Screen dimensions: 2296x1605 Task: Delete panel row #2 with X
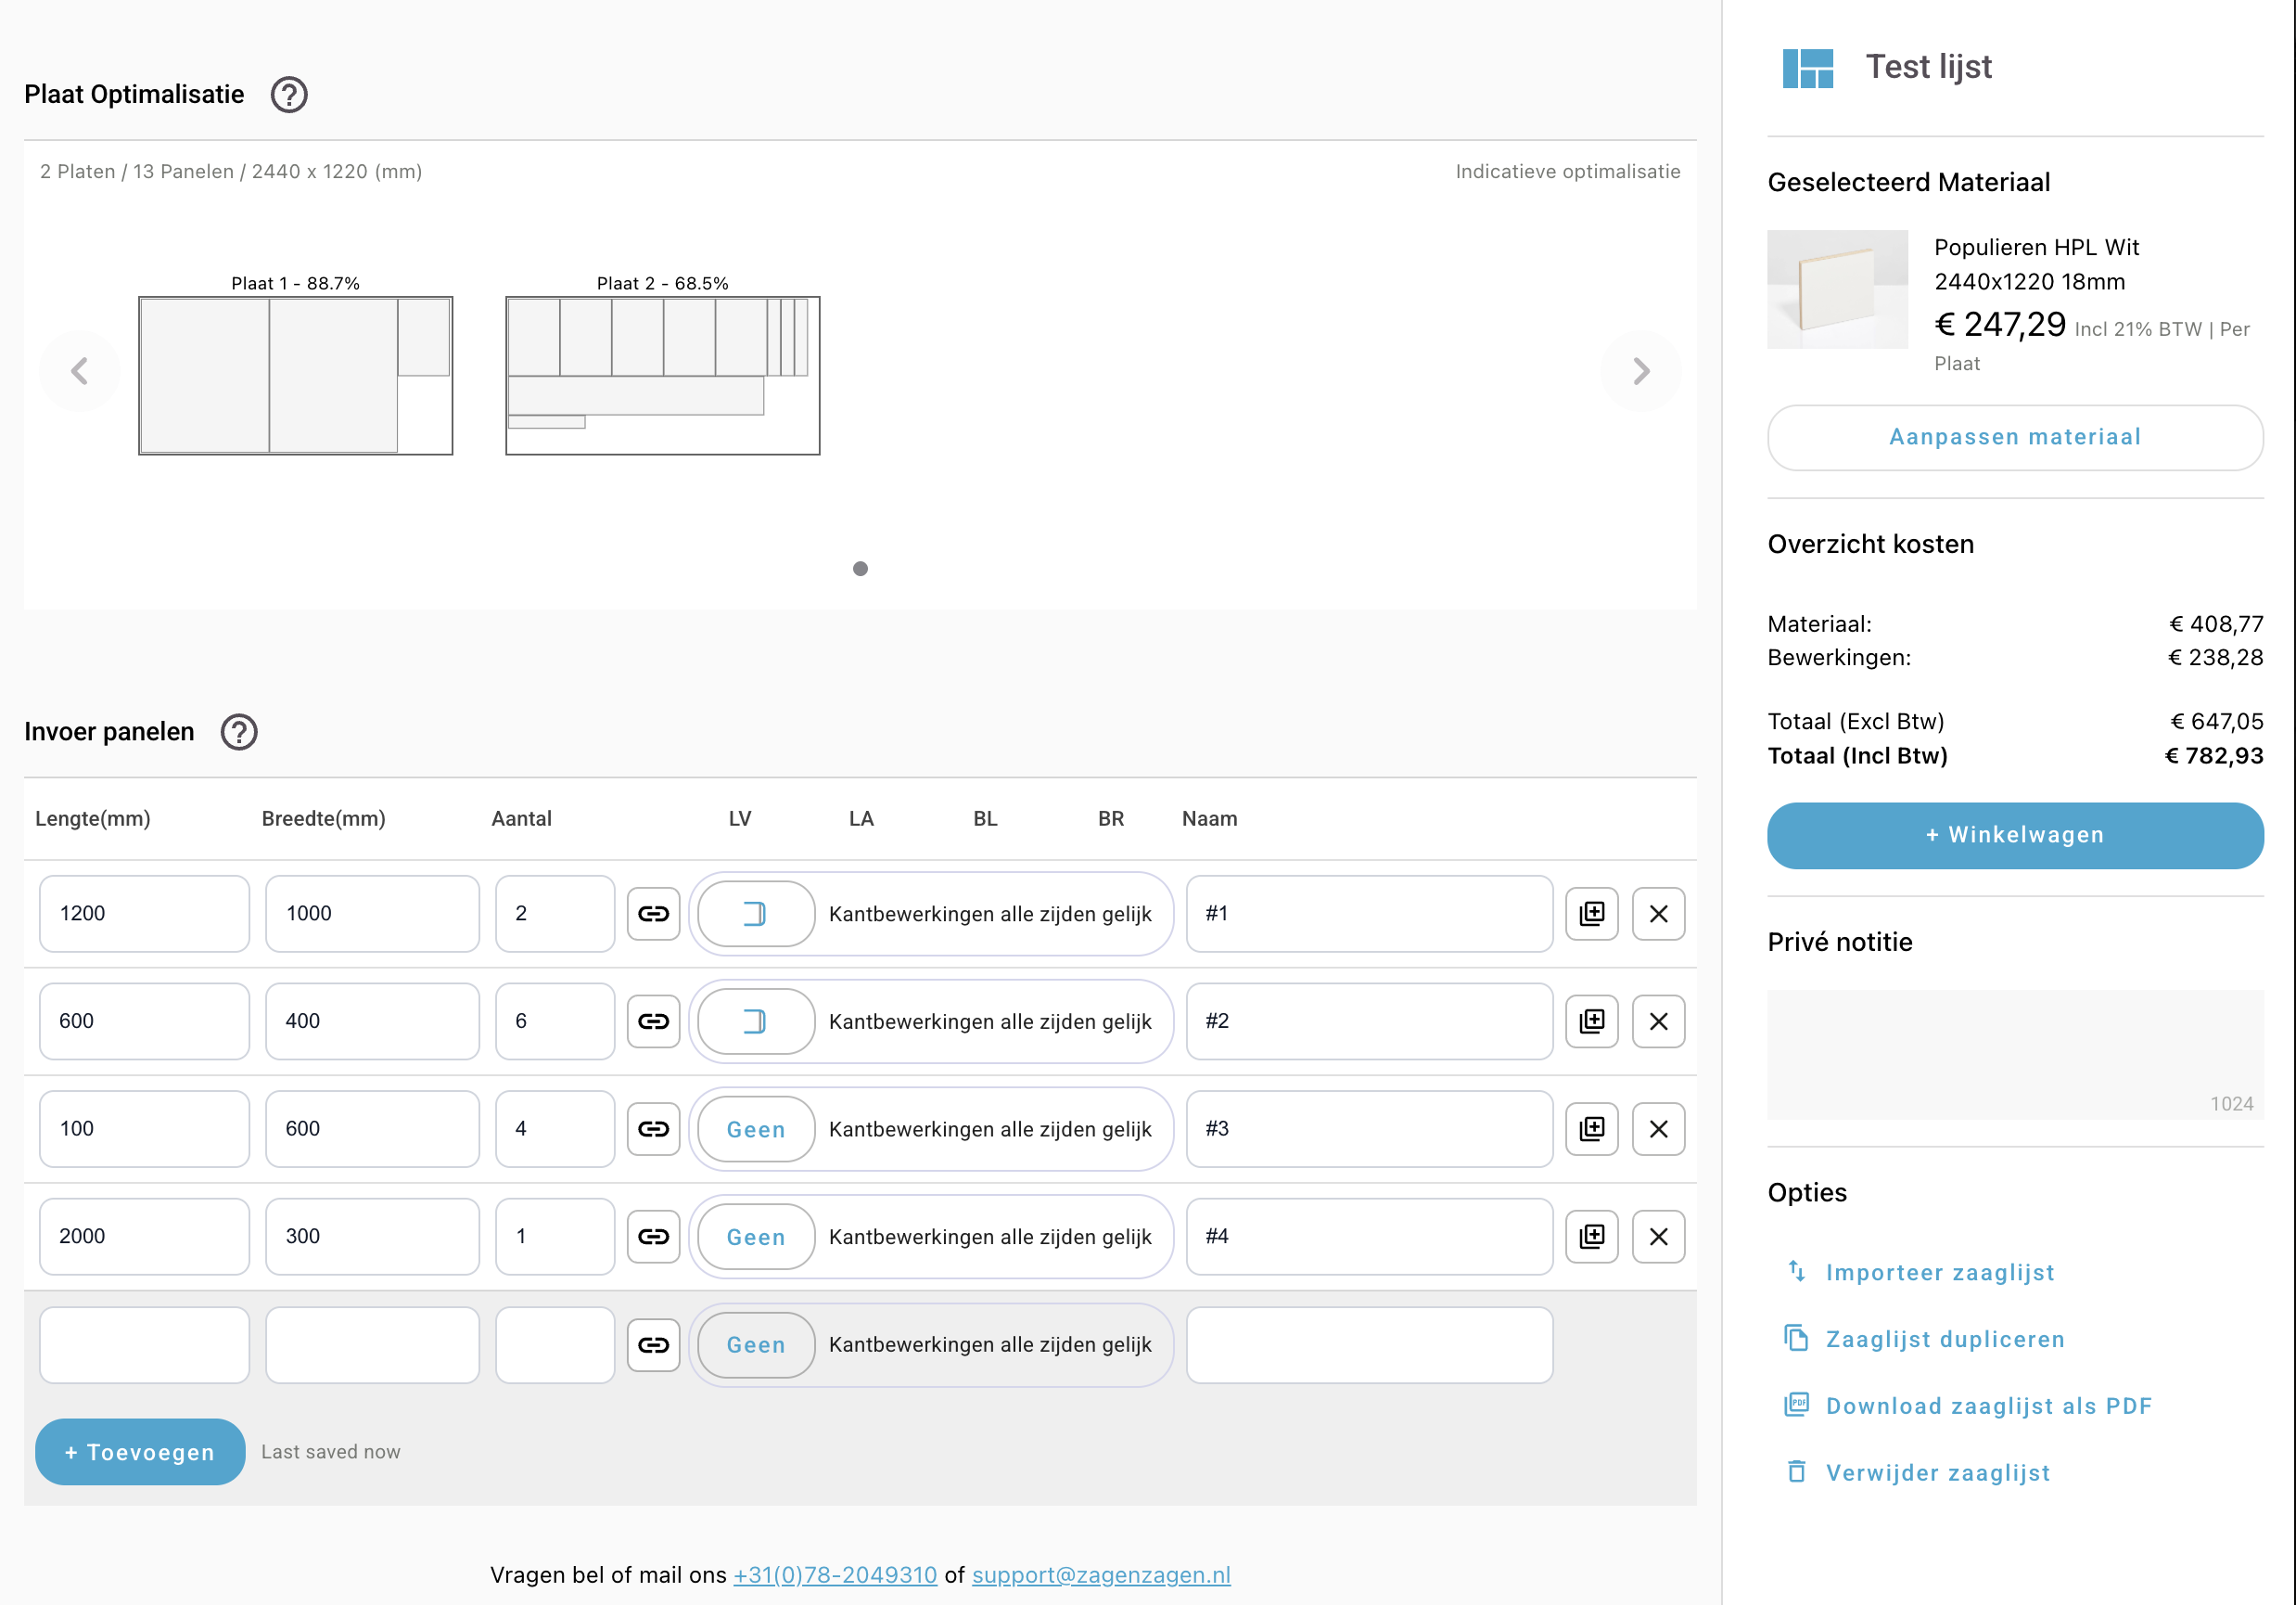[1658, 1021]
